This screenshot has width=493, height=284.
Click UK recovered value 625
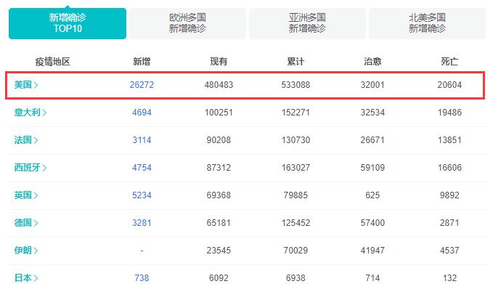click(x=372, y=195)
